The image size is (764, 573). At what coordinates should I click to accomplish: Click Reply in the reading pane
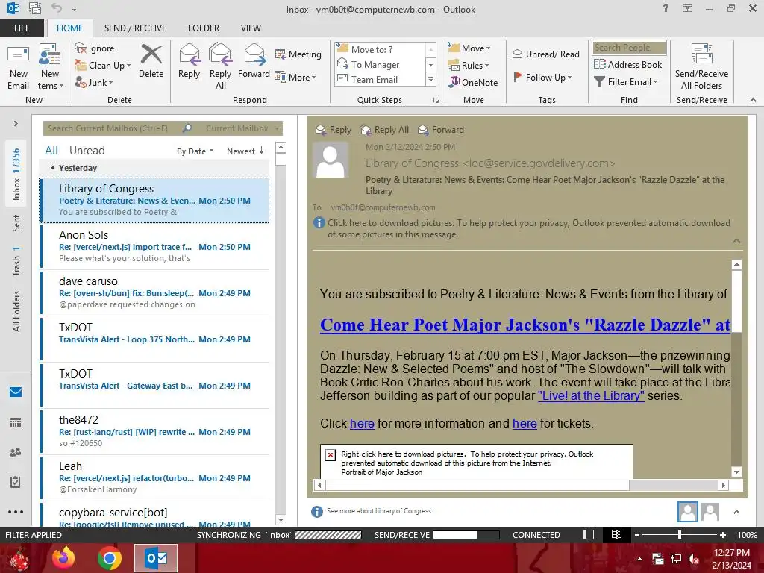click(x=334, y=130)
